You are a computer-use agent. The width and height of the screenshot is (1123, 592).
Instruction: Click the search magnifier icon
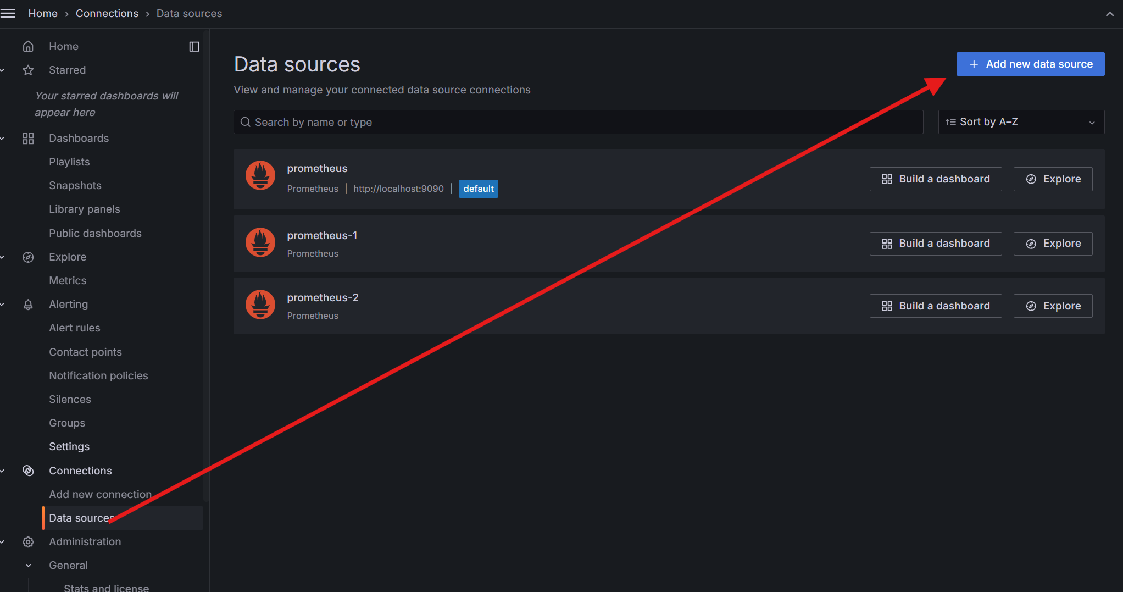[246, 122]
